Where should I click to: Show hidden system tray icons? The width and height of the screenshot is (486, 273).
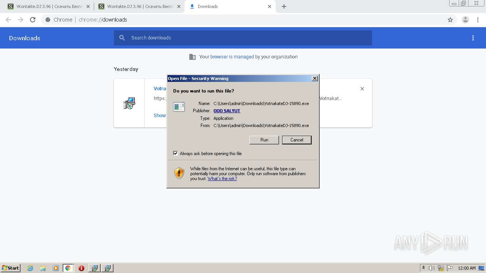[x=424, y=268]
